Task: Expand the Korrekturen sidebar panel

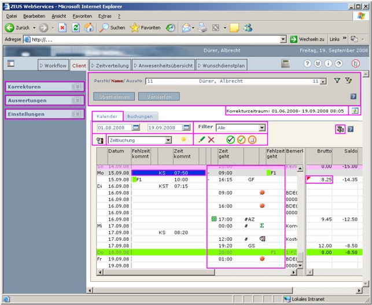Action: pos(45,87)
